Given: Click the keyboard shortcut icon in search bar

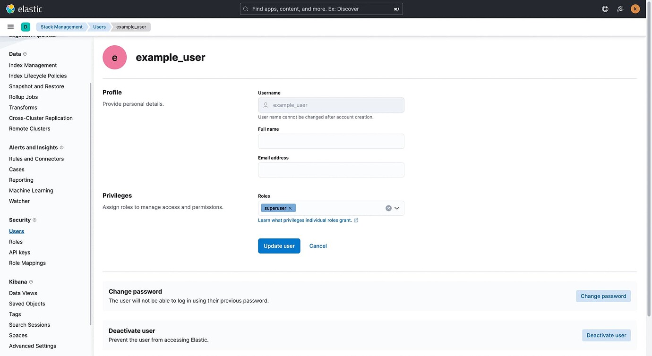Looking at the screenshot, I should [x=396, y=8].
